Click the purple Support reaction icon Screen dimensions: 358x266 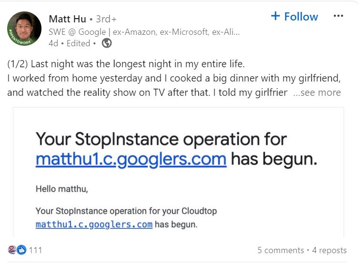[12, 250]
